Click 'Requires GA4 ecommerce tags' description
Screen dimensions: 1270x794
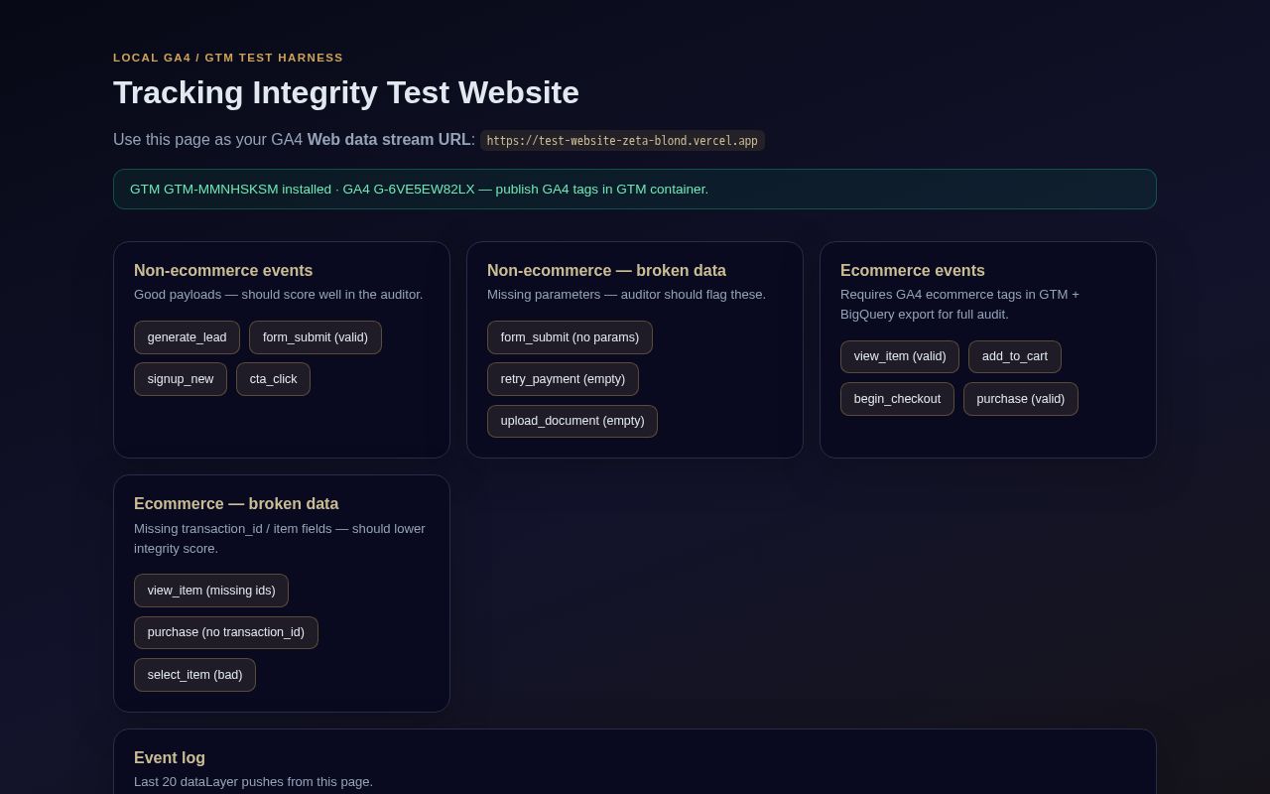pyautogui.click(x=959, y=305)
